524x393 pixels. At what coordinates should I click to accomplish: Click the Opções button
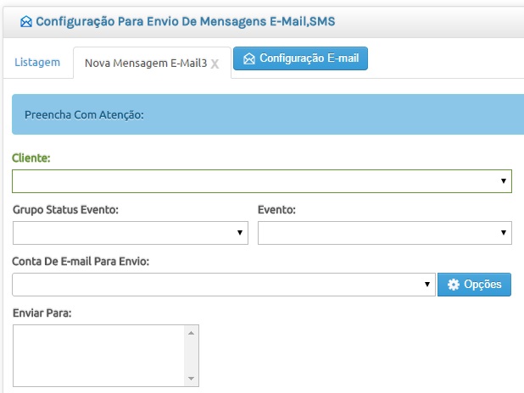coord(474,285)
